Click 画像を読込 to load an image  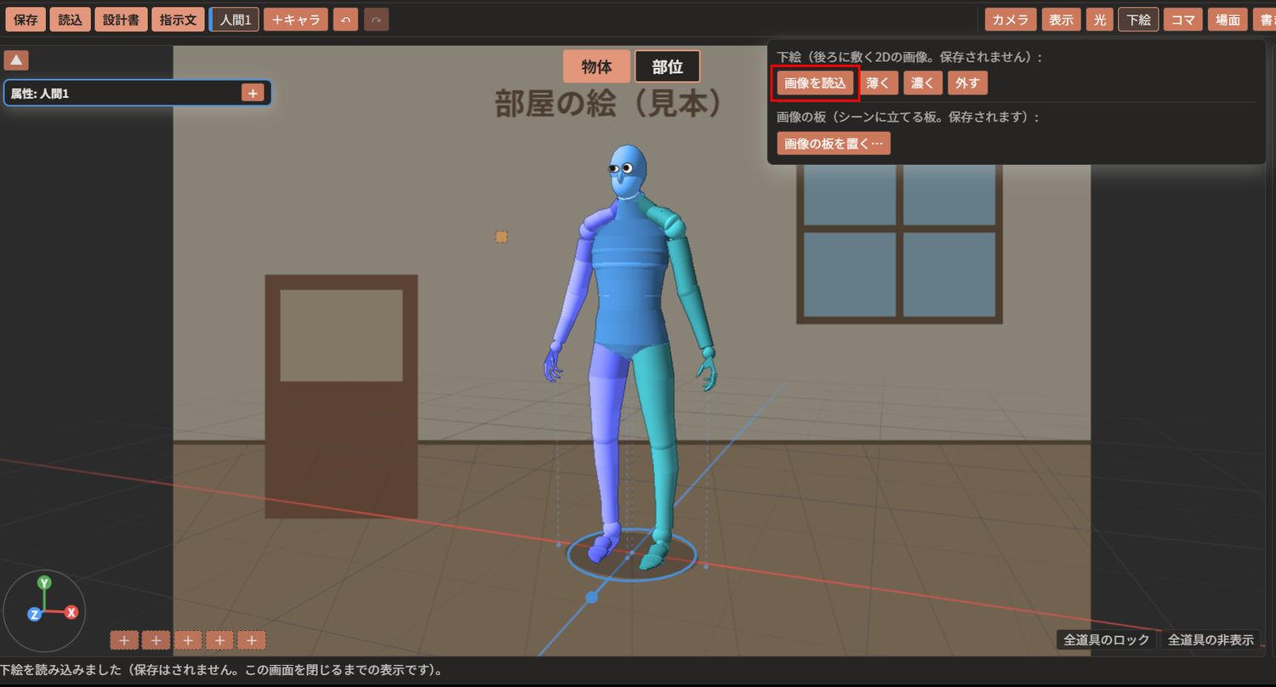coord(815,83)
